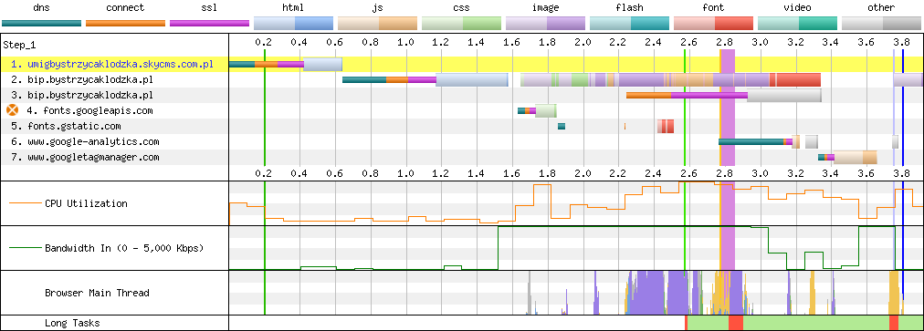Click the first red block in Long Tasks
The image size is (924, 331).
tap(686, 323)
